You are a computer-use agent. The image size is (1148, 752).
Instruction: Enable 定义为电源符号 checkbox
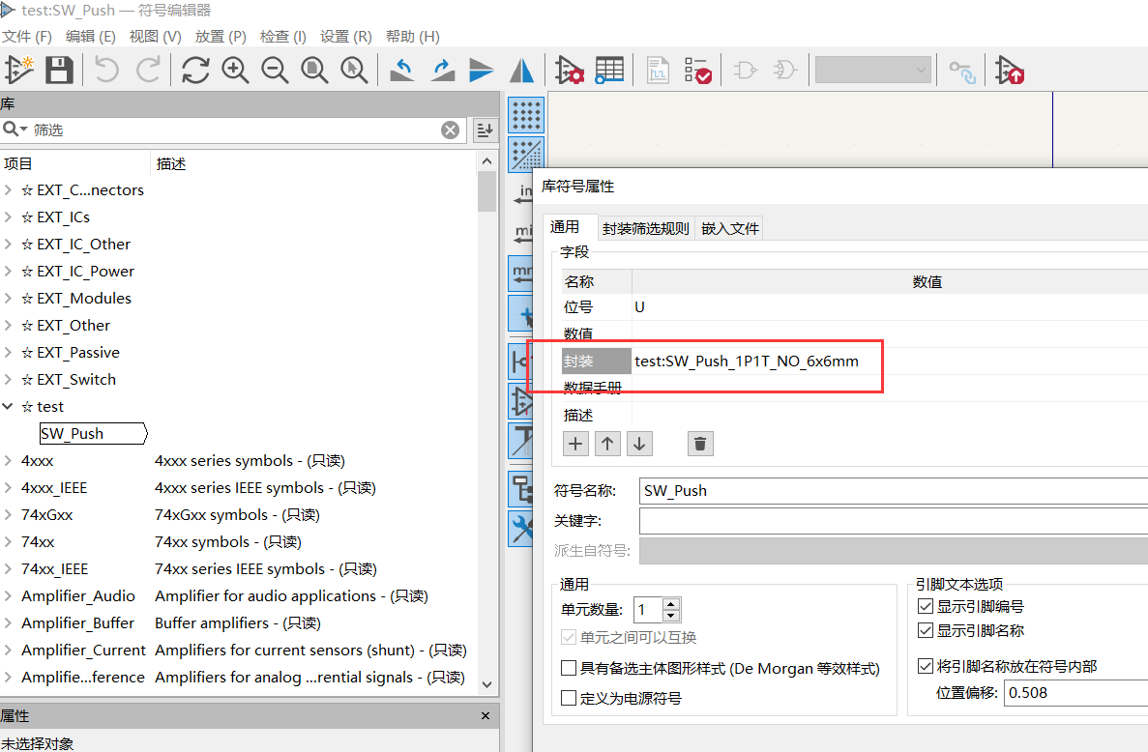tap(569, 698)
